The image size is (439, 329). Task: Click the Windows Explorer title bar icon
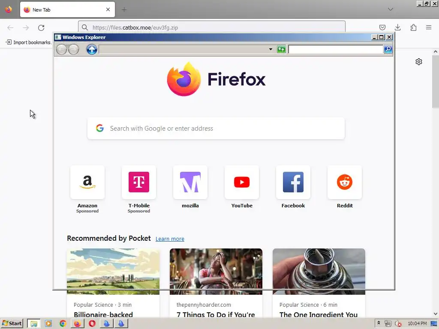(x=58, y=37)
